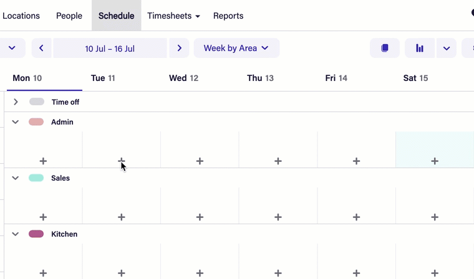Open the bar chart stats icon

(420, 48)
